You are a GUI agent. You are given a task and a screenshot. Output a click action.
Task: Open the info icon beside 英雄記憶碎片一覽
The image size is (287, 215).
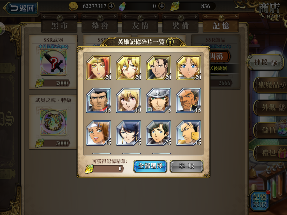coord(170,42)
